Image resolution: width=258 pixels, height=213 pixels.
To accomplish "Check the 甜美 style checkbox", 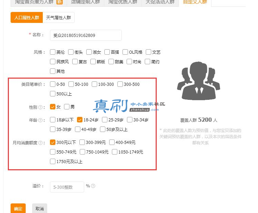I will pos(111,62).
